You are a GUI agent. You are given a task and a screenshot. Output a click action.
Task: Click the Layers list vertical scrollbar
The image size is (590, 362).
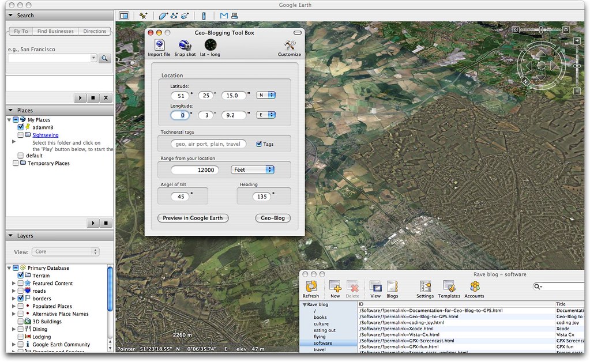pos(110,289)
